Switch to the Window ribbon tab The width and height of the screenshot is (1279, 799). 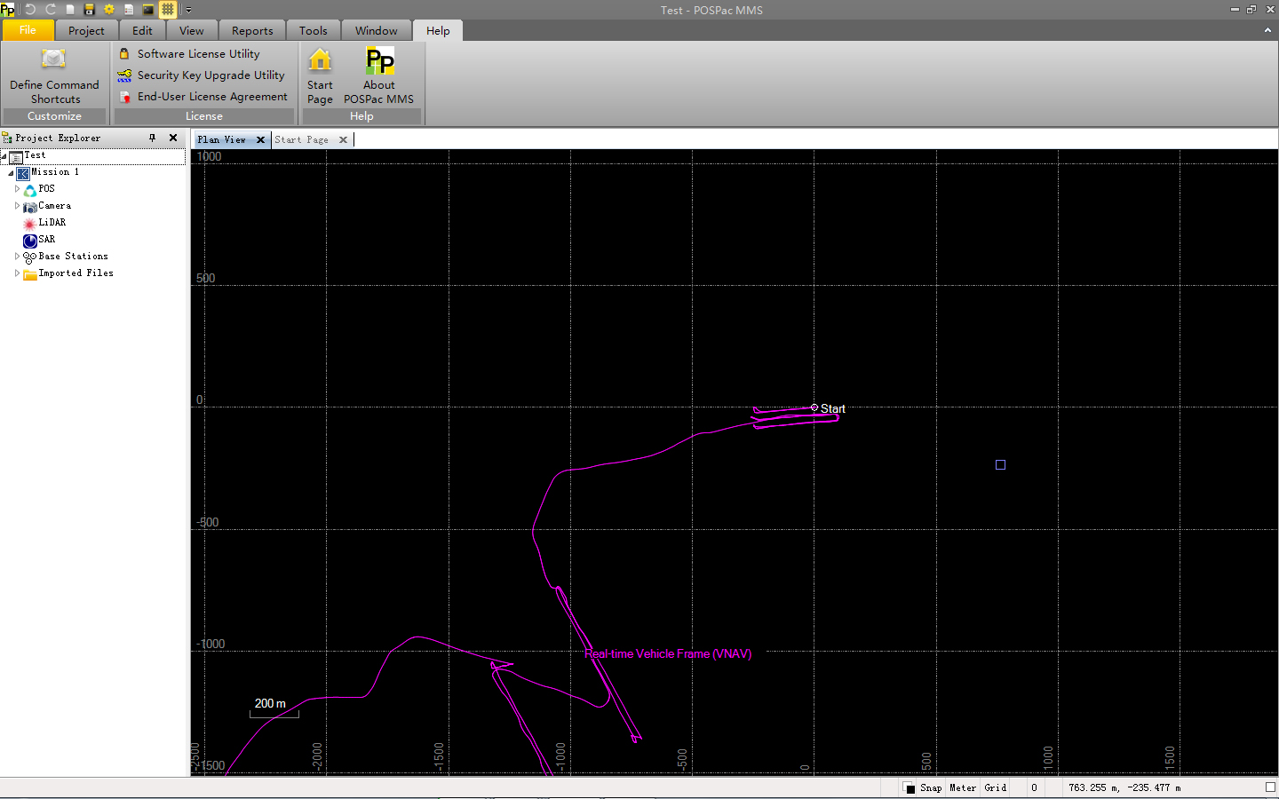pos(376,30)
